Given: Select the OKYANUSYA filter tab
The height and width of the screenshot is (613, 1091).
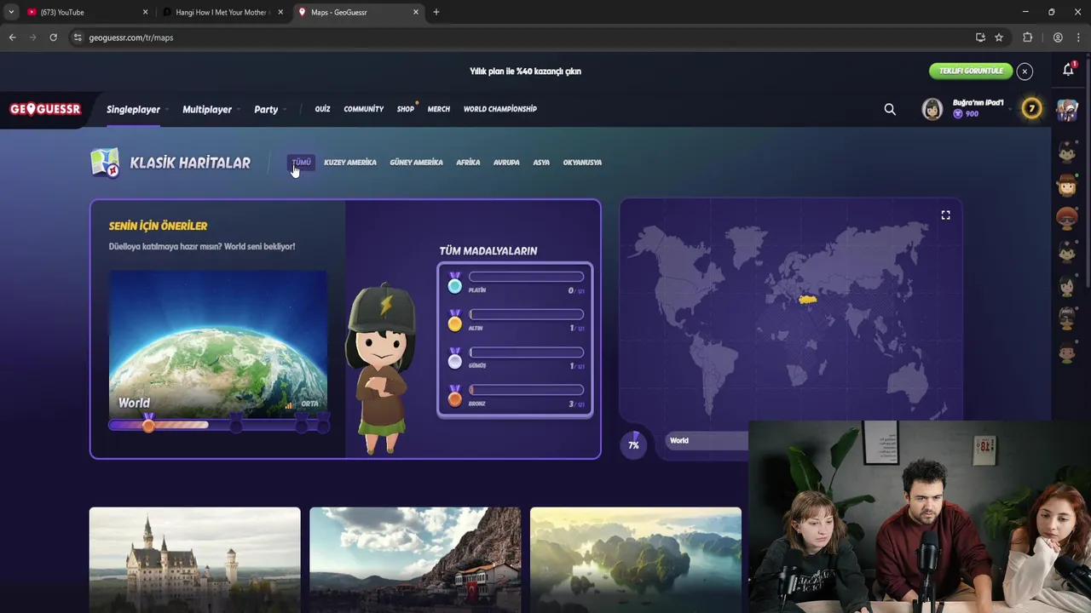Looking at the screenshot, I should point(582,163).
